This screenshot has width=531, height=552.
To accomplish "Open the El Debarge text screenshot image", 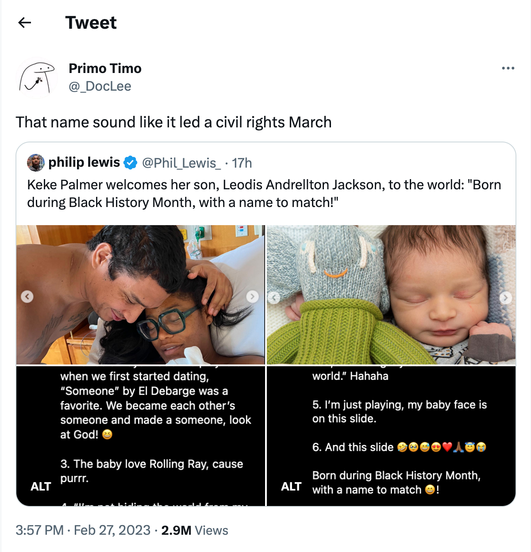I will click(141, 436).
